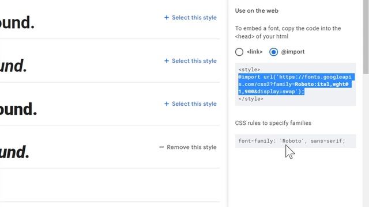Click the highlighted @import url code

pos(295,85)
